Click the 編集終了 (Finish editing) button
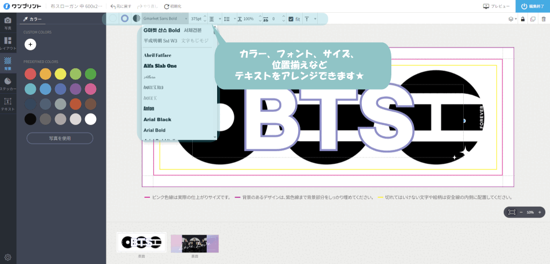Viewport: 550px width, 264px height. (532, 6)
